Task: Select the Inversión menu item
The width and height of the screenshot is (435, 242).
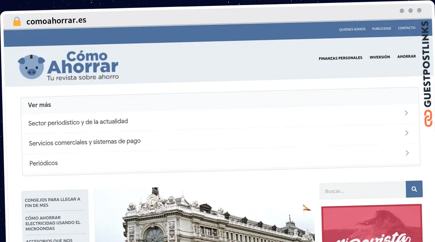Action: [x=380, y=57]
